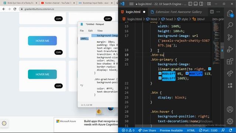
Task: Click the blue HOVER ME gradient button
Action: coord(42,41)
